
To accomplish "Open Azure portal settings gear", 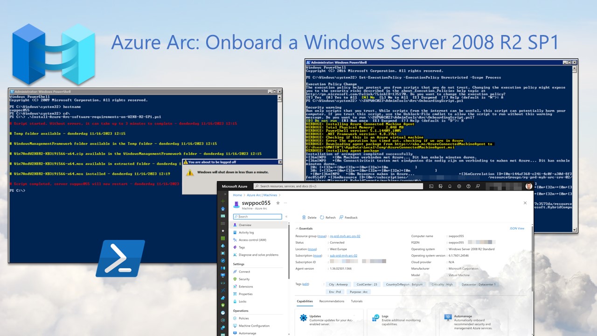I will click(459, 186).
